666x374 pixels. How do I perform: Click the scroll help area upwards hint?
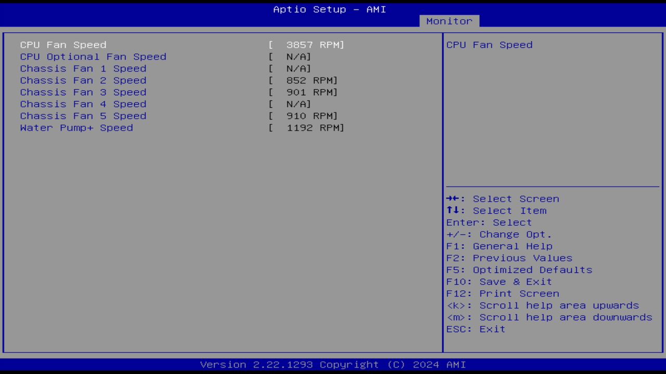[x=543, y=306]
